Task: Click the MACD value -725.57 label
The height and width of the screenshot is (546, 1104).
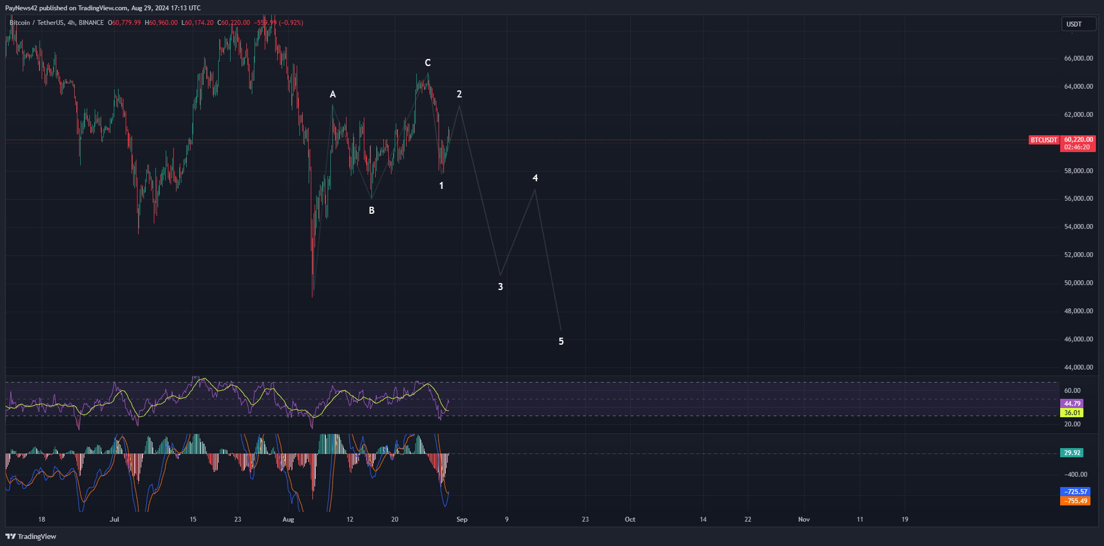Action: point(1075,492)
